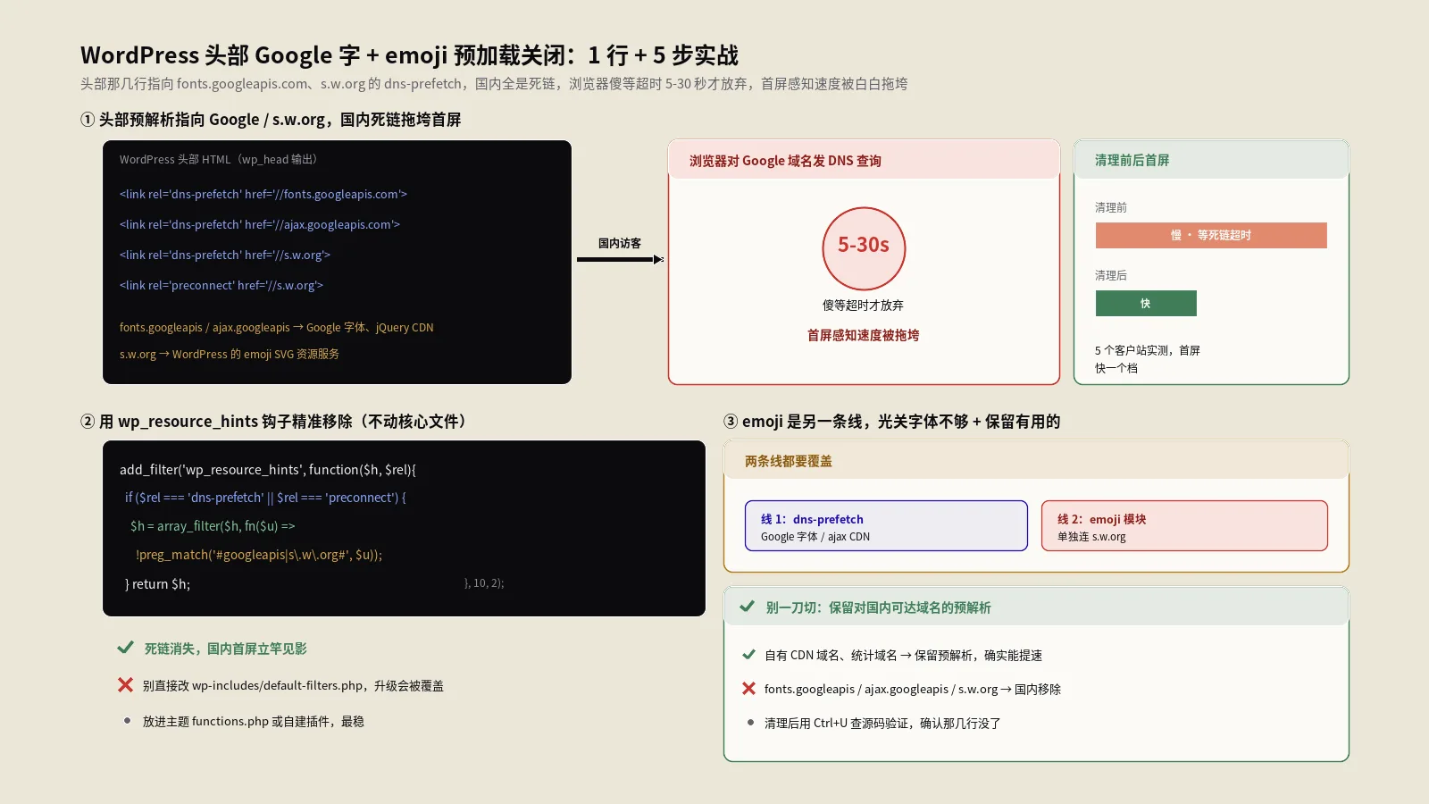Click the 国内访客 arrow label
Viewport: 1429px width, 804px height.
(619, 243)
